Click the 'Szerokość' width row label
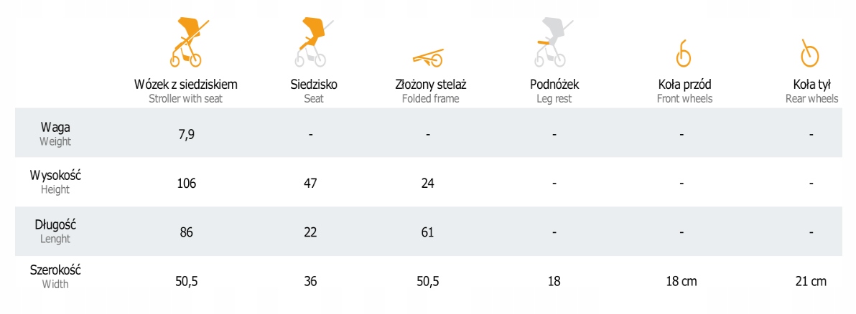 point(55,271)
